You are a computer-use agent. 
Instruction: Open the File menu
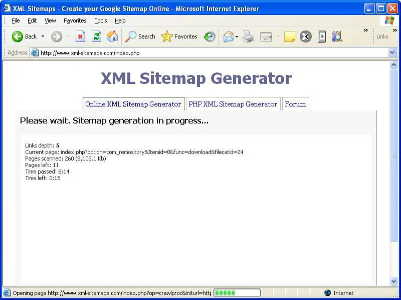tap(16, 20)
